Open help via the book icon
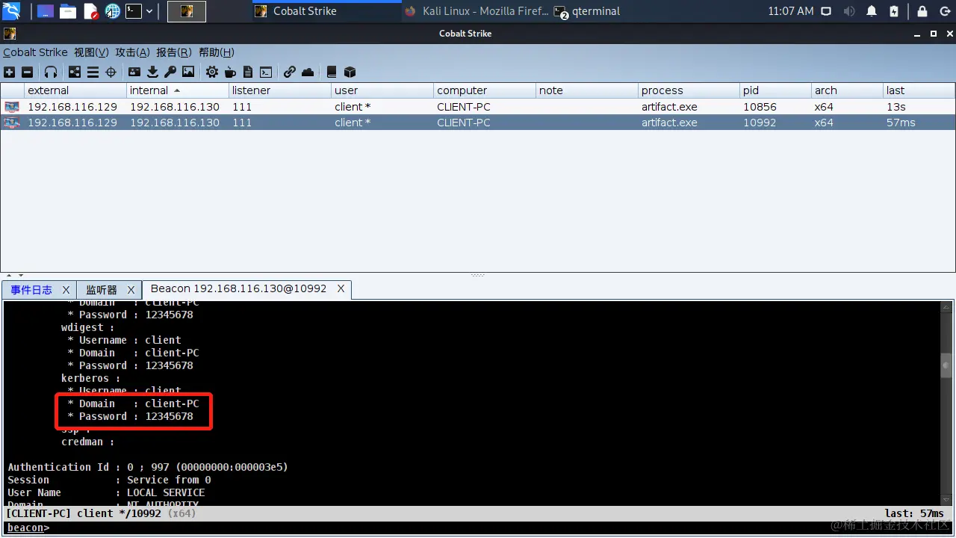Screen dimensions: 956x538 [332, 72]
